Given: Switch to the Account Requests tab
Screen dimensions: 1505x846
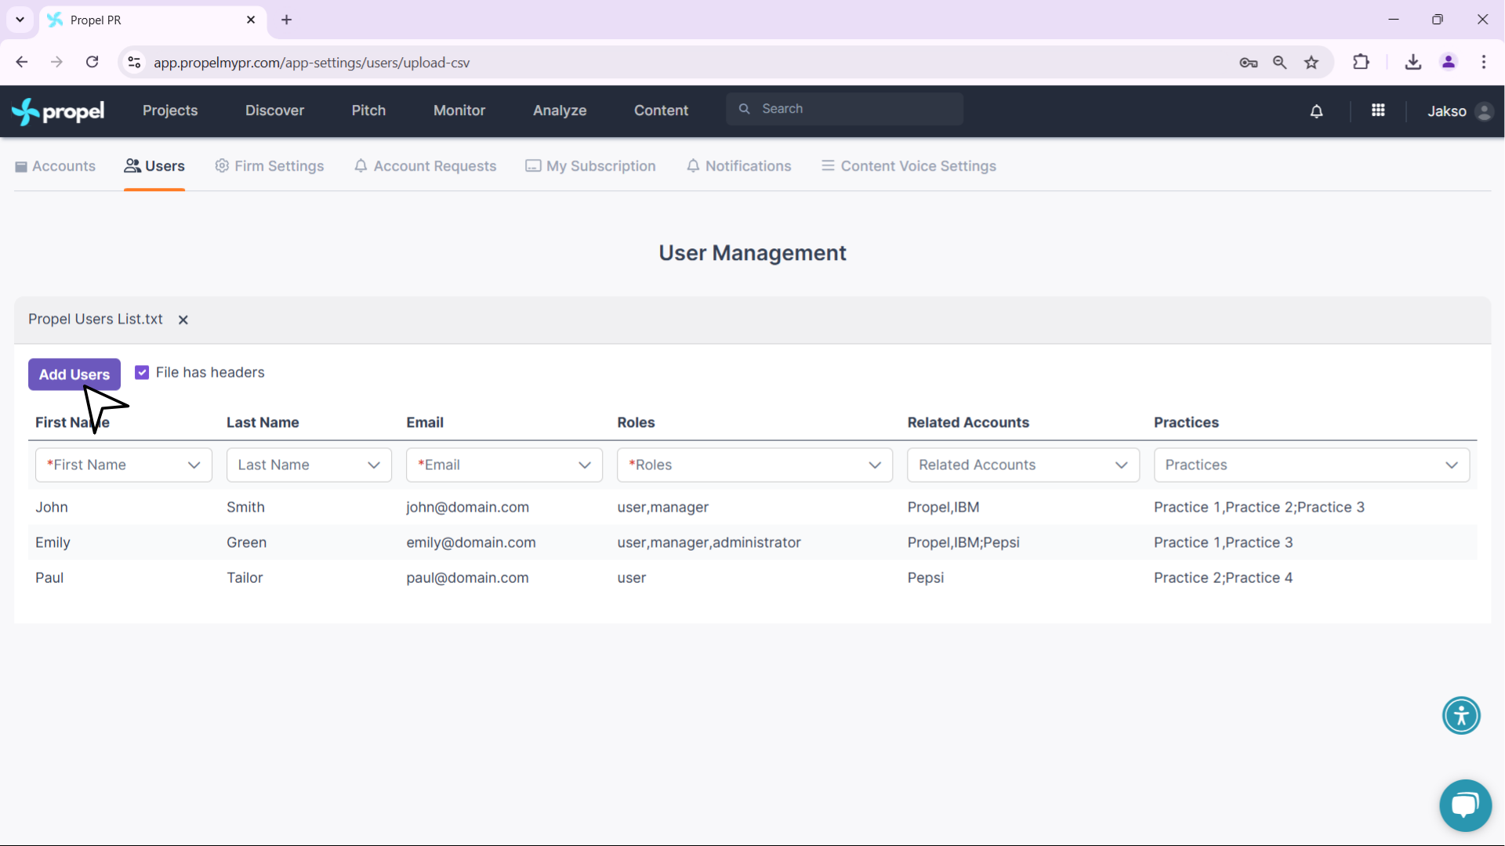Looking at the screenshot, I should (425, 166).
